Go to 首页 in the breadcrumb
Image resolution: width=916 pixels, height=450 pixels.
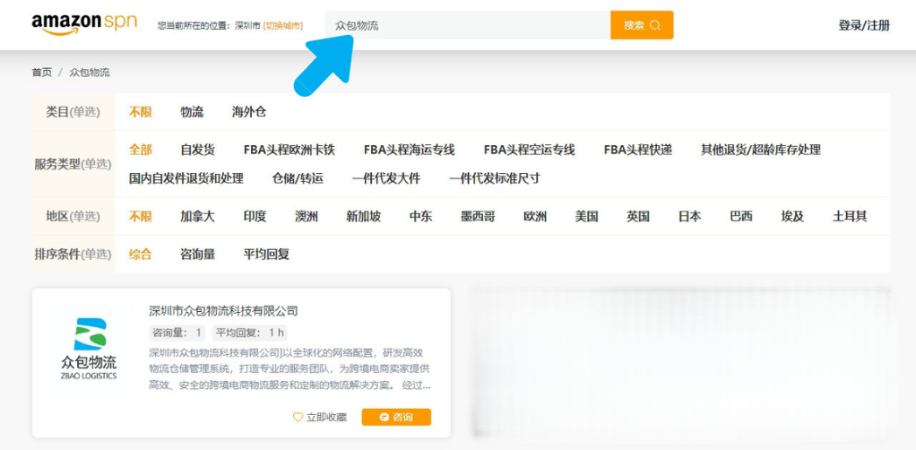(41, 73)
